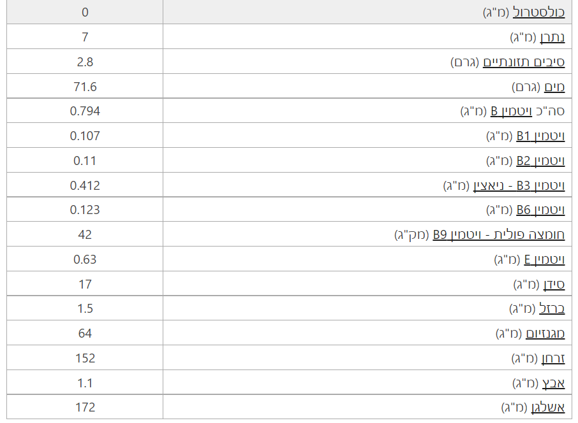Open the מגנזיום (magnesium) link
Screen dimensions: 578x423
coord(545,334)
